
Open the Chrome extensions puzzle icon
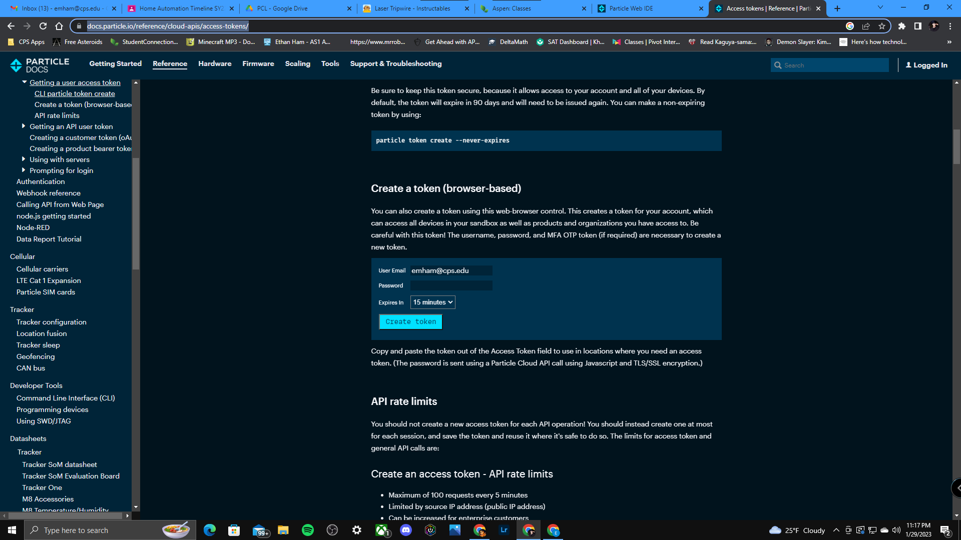point(902,26)
